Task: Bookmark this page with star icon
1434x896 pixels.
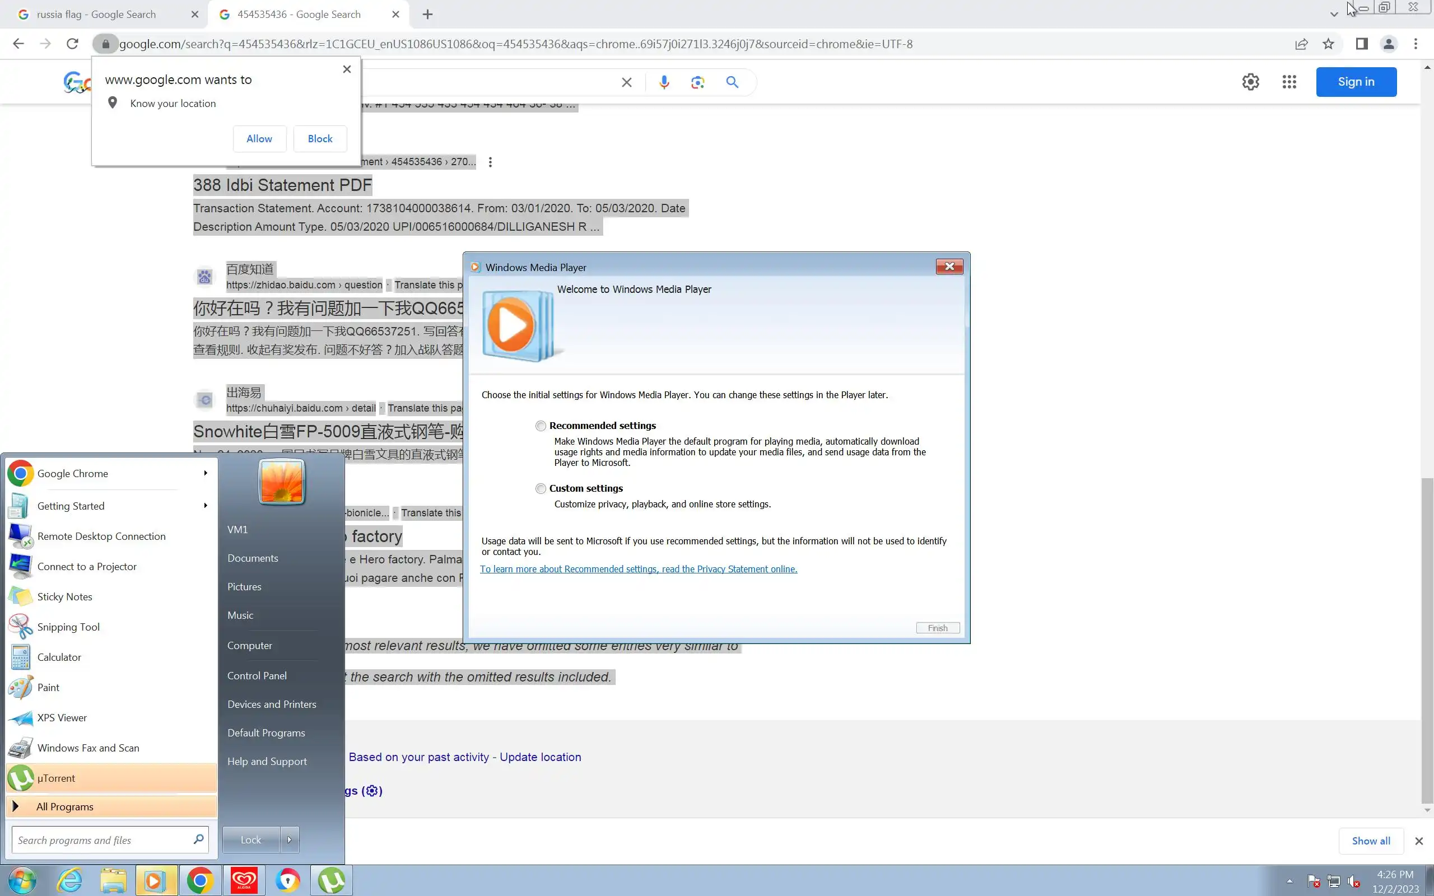Action: 1328,44
